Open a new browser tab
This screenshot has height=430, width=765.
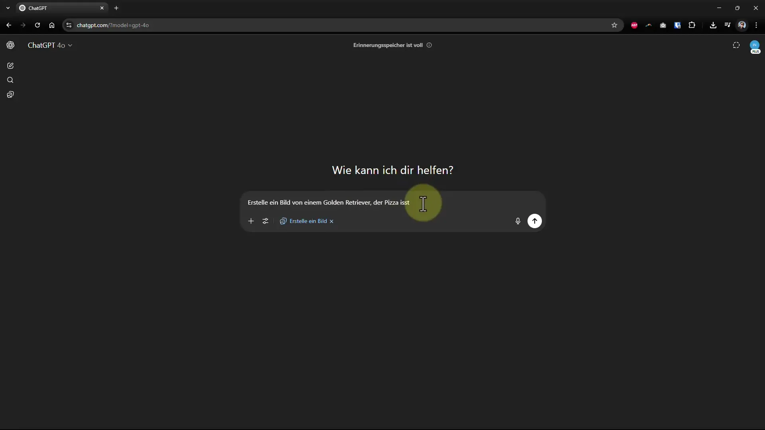click(116, 8)
